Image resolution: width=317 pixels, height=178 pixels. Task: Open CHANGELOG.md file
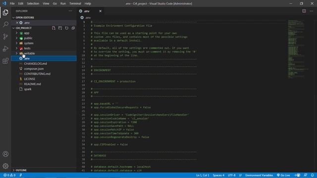[44, 64]
